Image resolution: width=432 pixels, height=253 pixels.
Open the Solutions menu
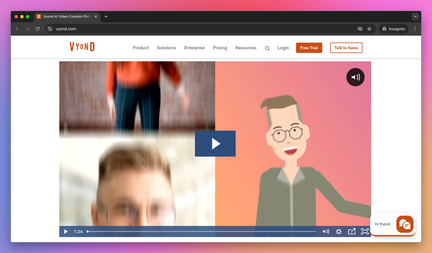tap(166, 48)
